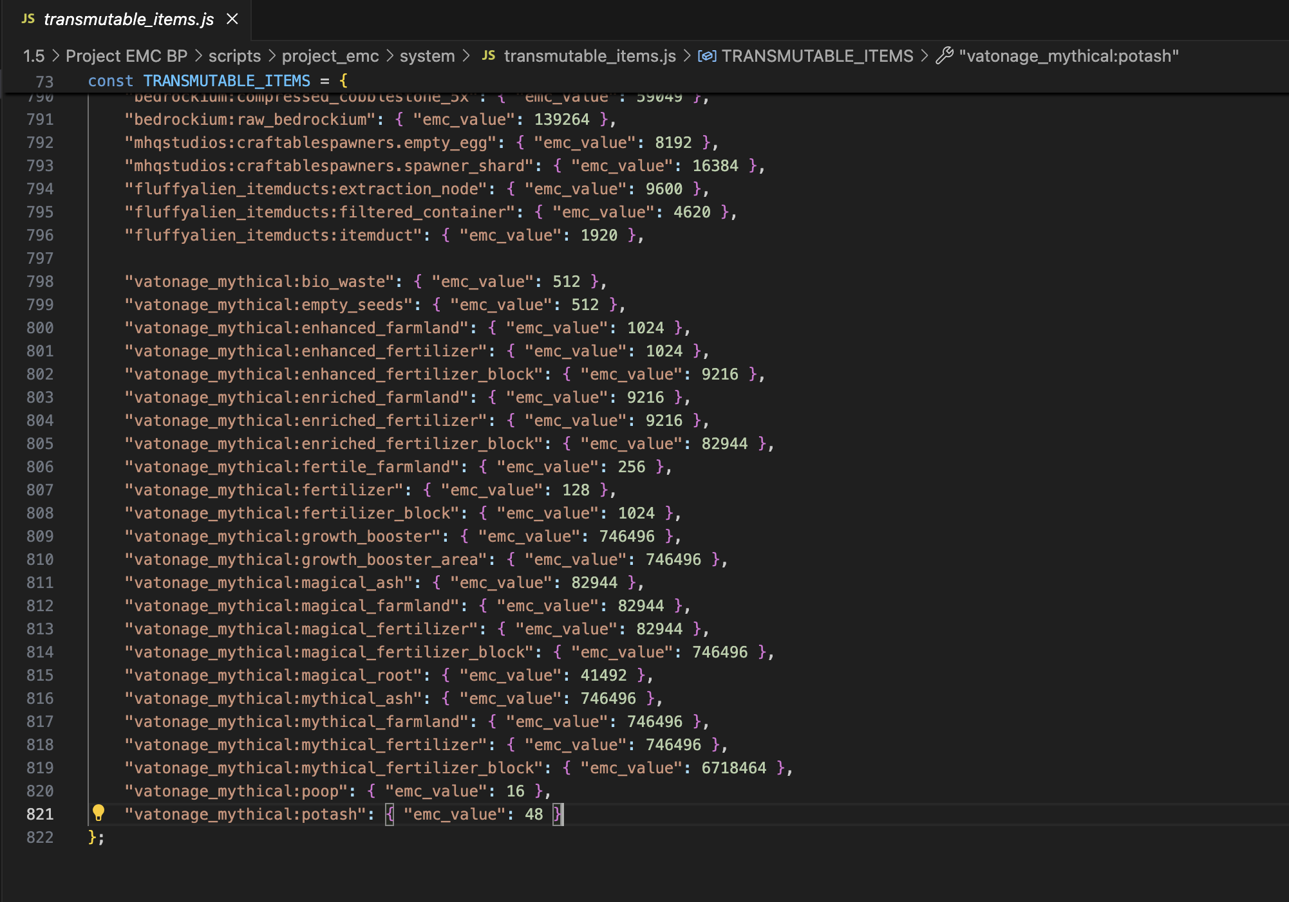Click line number 805 in the gutter

40,443
